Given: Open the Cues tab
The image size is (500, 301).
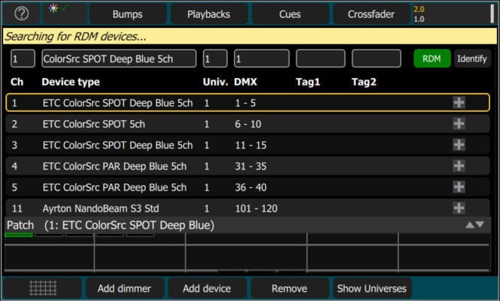Looking at the screenshot, I should click(289, 14).
